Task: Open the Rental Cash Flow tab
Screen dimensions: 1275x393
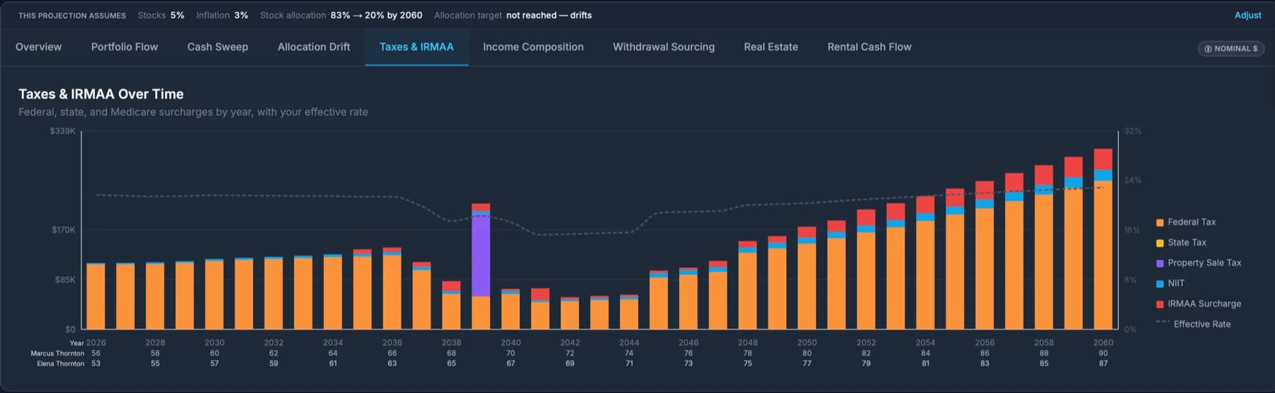Action: [x=869, y=47]
